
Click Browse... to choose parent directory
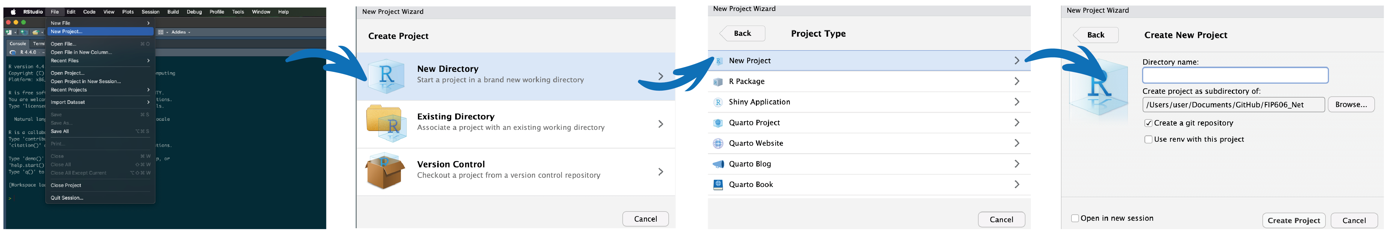(1351, 105)
